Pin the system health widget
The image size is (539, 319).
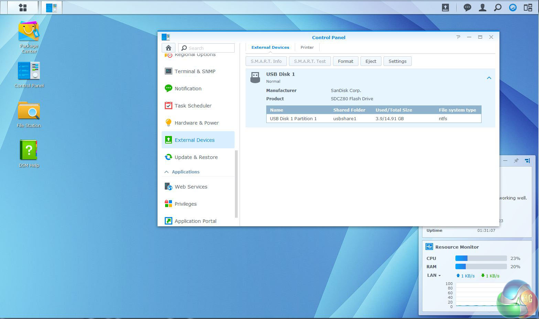(516, 161)
